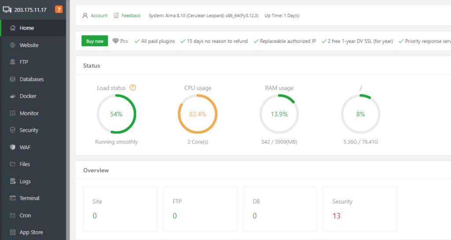Open the orange notification badge showing 7
Screen dimensions: 451x240
point(59,10)
